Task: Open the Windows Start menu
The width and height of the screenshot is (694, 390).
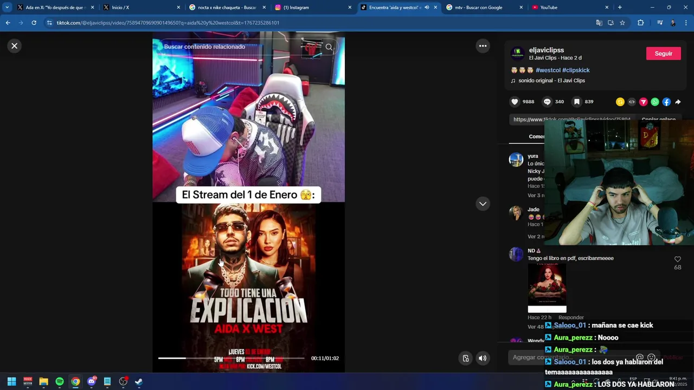Action: [x=11, y=381]
